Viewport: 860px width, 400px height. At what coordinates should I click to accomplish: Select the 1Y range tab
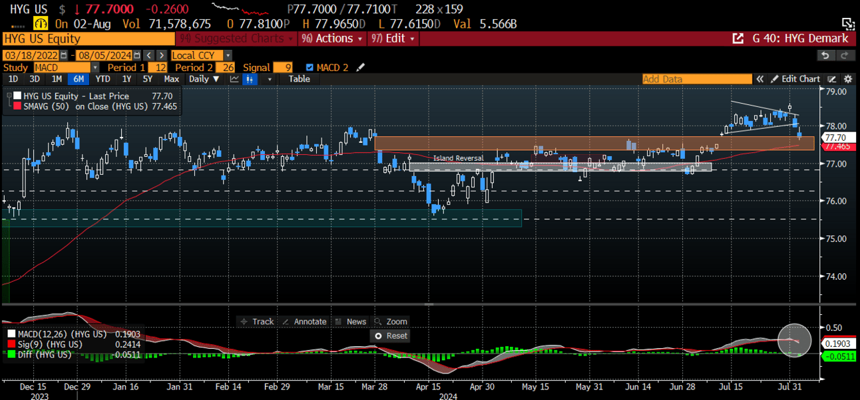tap(126, 79)
